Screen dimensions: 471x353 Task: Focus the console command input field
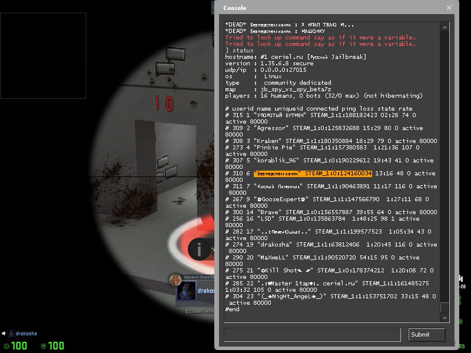313,335
